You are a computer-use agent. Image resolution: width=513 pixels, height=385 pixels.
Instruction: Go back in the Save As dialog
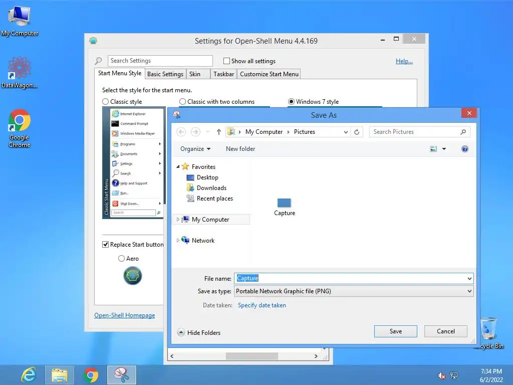pos(181,132)
